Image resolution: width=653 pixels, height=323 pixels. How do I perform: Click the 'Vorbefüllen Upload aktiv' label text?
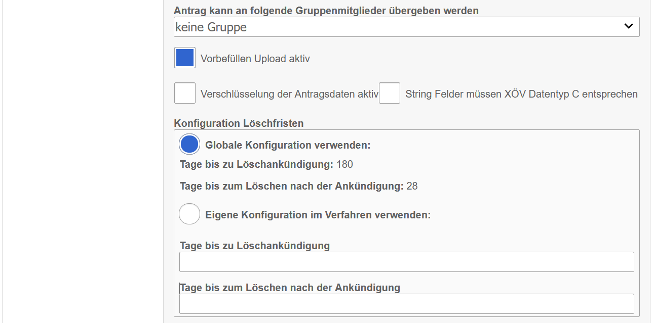tap(255, 59)
